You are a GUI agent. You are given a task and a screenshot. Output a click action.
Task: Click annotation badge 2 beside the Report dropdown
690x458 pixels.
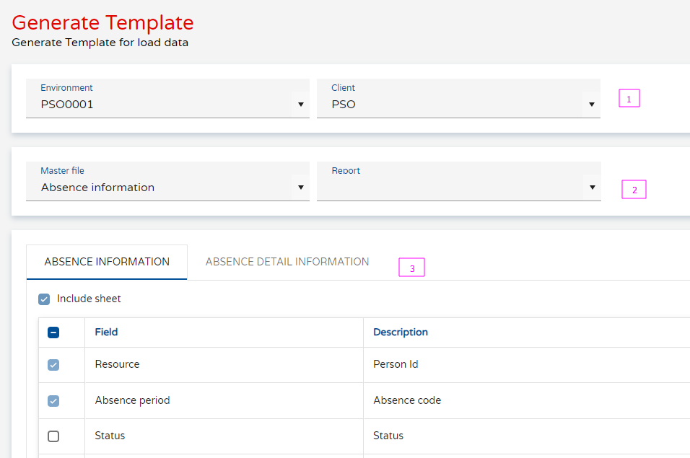pos(634,189)
